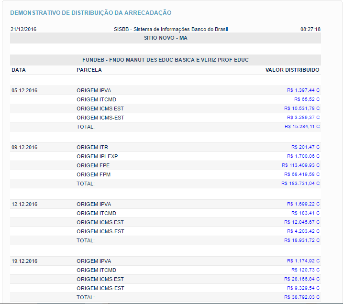Screen dimensions: 343x304
Task: Click the ORIGEM FPM row label
Action: 93,174
